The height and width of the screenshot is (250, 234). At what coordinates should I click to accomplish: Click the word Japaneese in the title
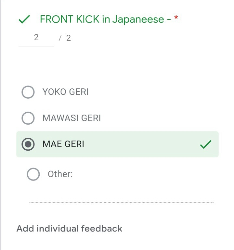click(x=138, y=19)
